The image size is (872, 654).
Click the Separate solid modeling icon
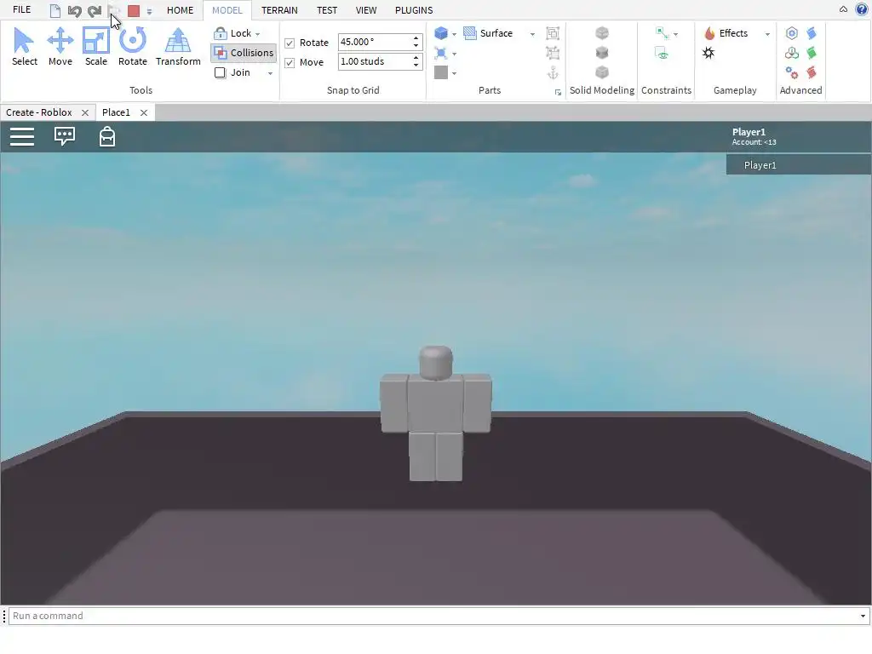(x=602, y=72)
